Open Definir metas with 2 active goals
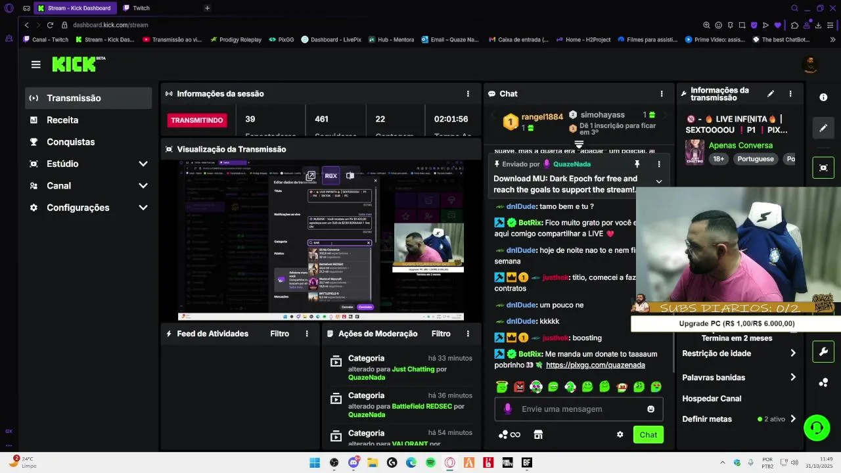 [739, 419]
